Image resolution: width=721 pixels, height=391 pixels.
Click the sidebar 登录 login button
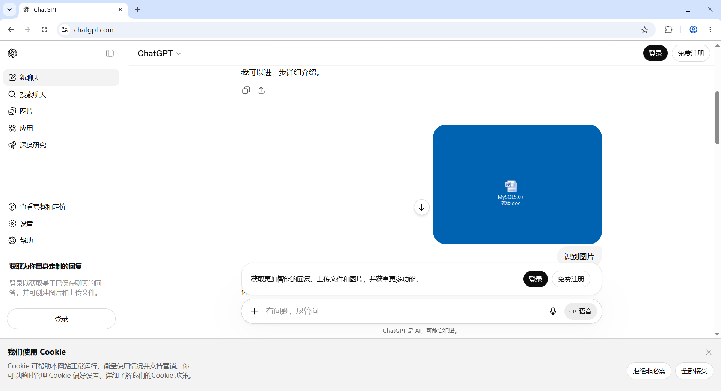[x=61, y=319]
